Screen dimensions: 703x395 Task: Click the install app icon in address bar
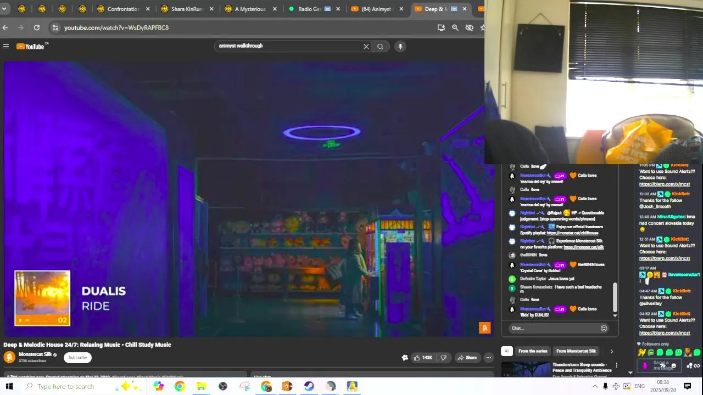pyautogui.click(x=441, y=27)
